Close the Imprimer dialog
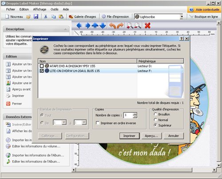Image resolution: width=222 pixels, height=179 pixels. (x=186, y=39)
